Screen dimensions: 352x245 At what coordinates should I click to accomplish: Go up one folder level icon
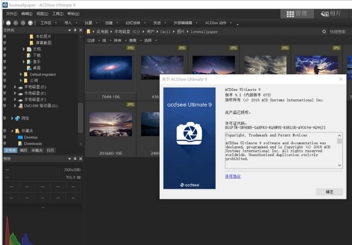[x=30, y=23]
